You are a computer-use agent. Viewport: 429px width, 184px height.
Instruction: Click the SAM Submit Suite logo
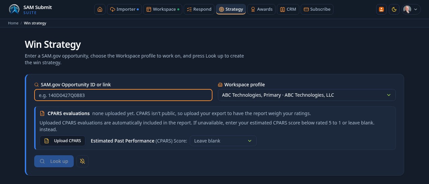tap(30, 9)
